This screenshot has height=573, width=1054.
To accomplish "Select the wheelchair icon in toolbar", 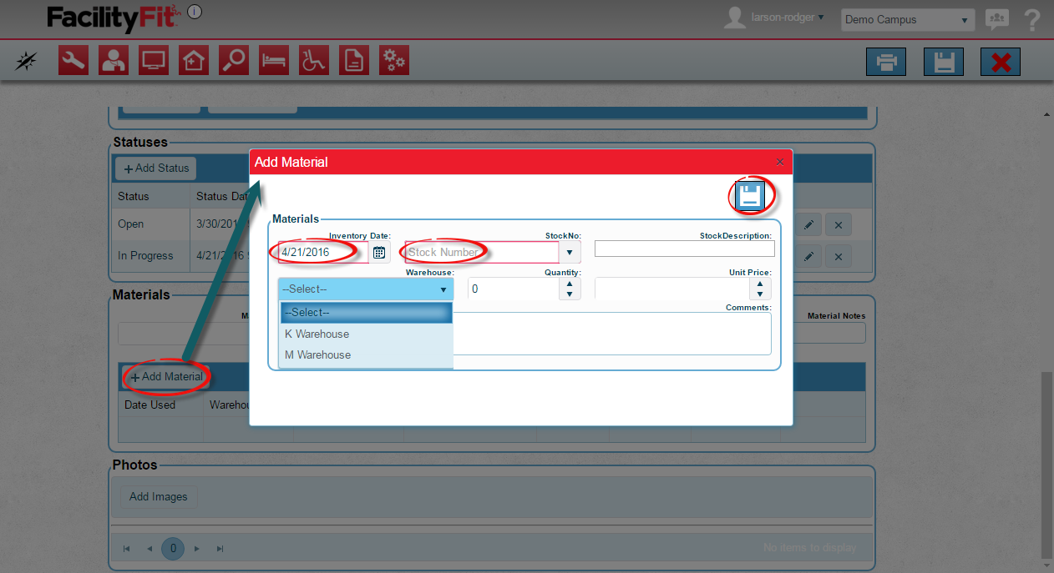I will tap(314, 61).
